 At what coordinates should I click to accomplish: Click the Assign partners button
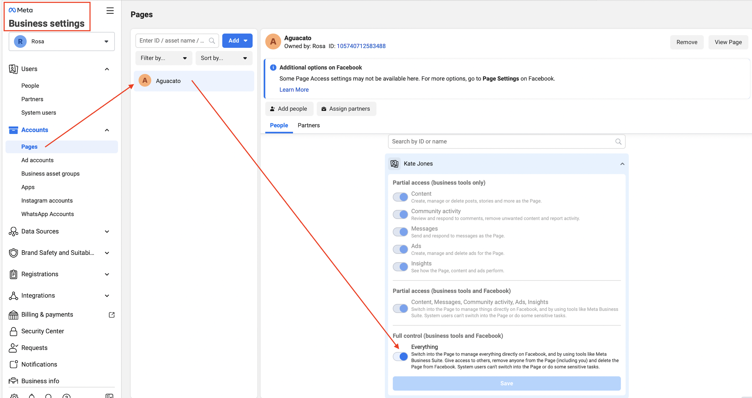pos(346,109)
